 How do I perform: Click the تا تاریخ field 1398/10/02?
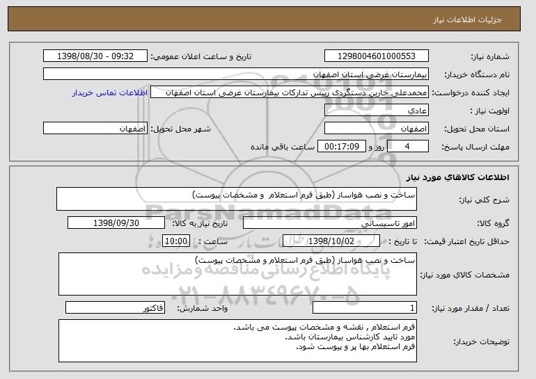(331, 241)
